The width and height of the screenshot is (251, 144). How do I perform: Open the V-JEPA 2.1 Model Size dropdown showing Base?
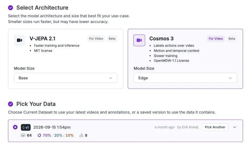point(66,78)
